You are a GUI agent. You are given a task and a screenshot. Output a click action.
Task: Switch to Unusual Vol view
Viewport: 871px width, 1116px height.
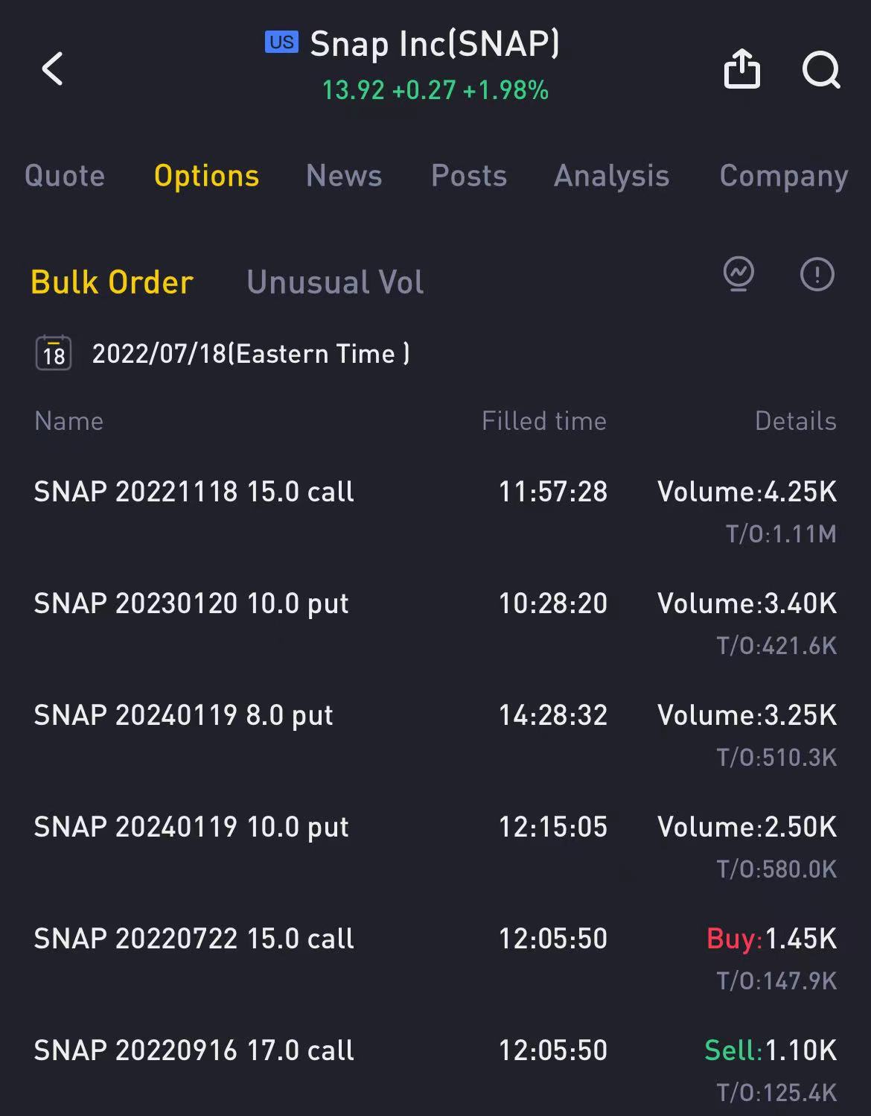click(x=335, y=282)
